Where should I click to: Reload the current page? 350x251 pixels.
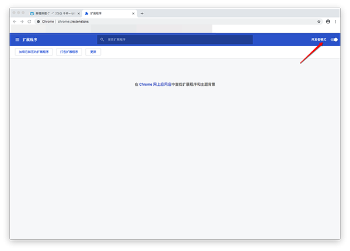click(x=29, y=22)
